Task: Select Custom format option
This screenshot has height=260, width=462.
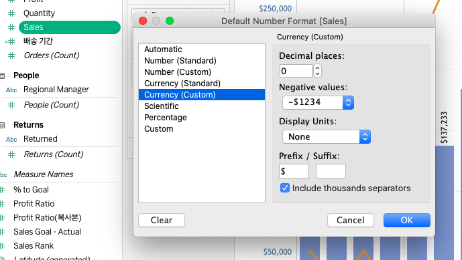Action: pos(202,129)
